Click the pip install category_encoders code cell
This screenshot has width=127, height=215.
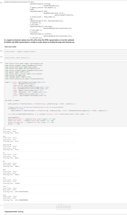66,52
